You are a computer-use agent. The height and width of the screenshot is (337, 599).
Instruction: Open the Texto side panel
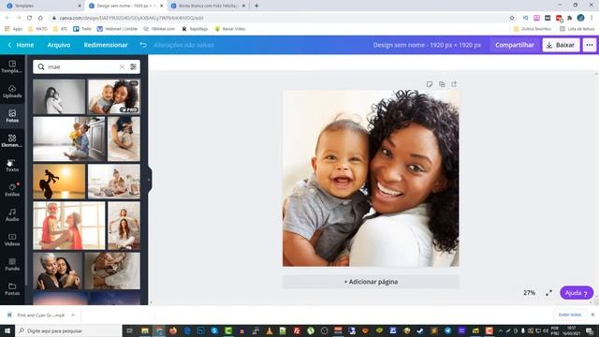click(12, 166)
